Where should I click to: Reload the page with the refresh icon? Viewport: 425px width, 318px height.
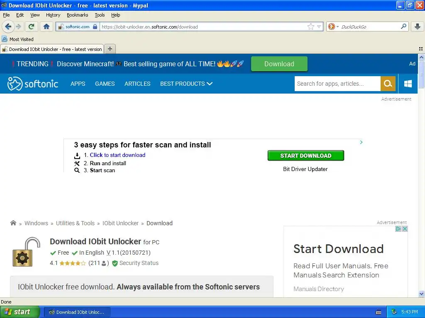(32, 26)
